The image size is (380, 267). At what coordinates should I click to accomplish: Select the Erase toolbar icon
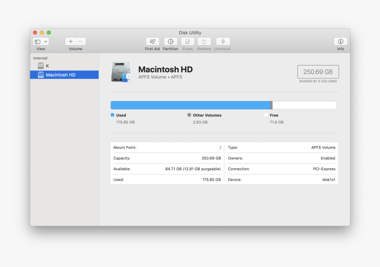point(187,43)
